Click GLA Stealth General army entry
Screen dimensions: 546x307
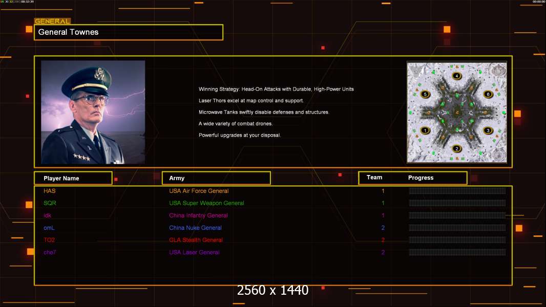point(196,240)
